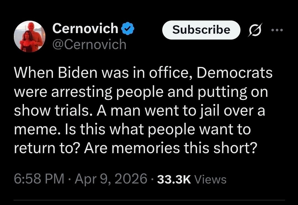This screenshot has height=205, width=298.
Task: Open the Grok slashed-circle icon
Action: (253, 30)
